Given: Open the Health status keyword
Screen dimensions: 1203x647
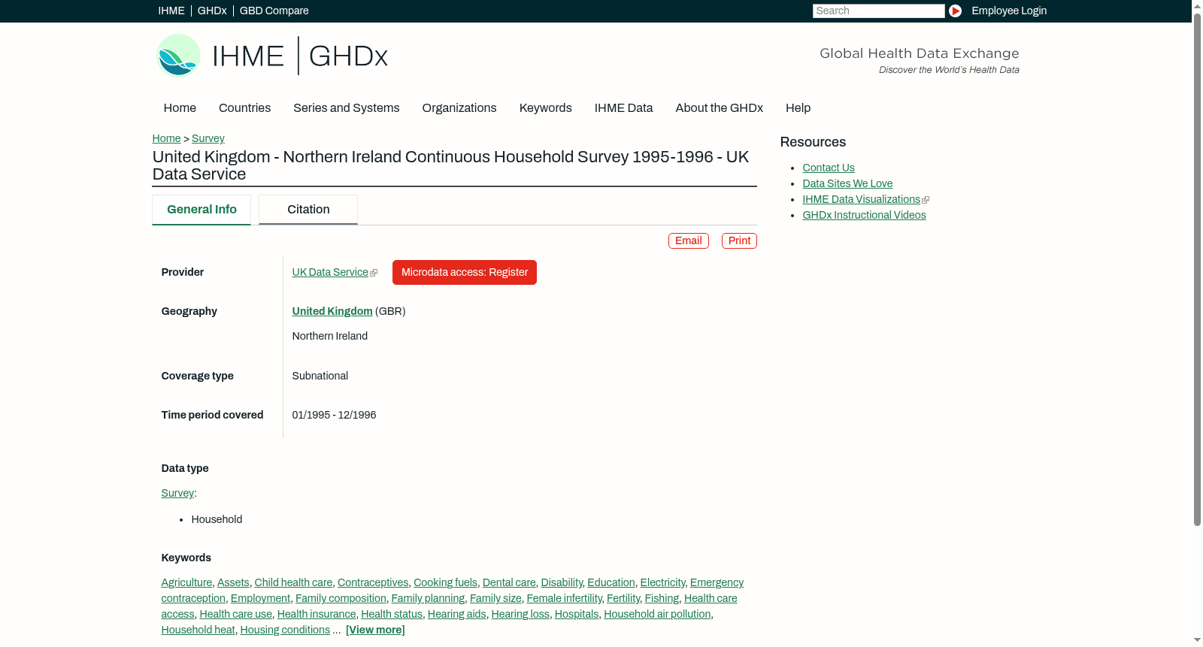Looking at the screenshot, I should 392,614.
